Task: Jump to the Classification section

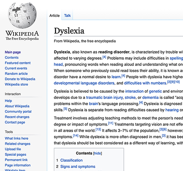Action: pos(72,160)
